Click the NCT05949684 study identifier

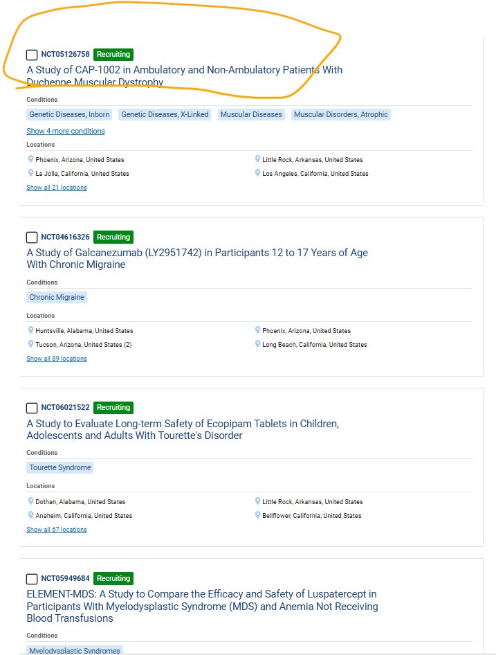click(65, 579)
